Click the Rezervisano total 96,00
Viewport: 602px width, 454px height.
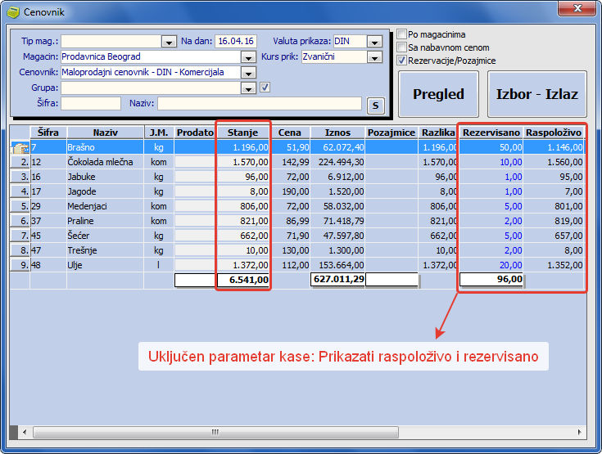coord(491,279)
